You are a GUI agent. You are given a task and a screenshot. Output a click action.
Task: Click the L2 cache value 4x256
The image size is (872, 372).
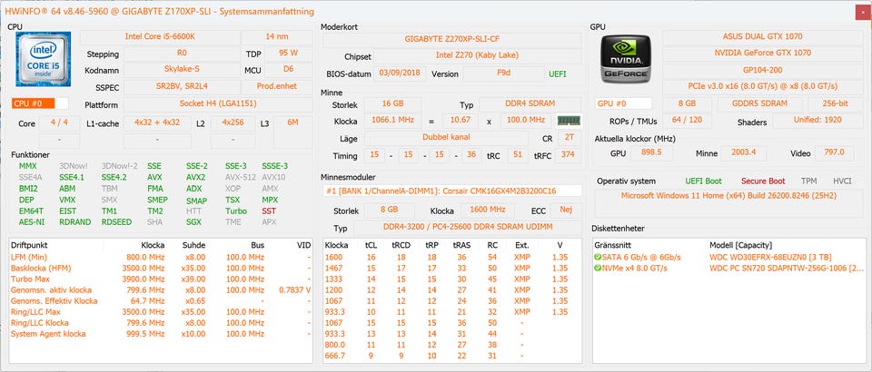(233, 122)
